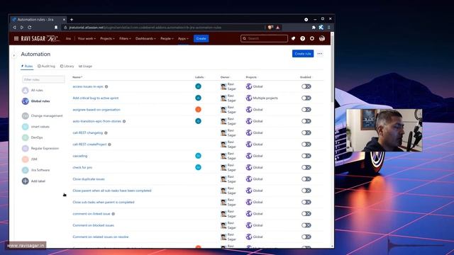The width and height of the screenshot is (454, 255).
Task: Click info icon beside auto-transition-epic-from-stories
Action: (x=124, y=121)
